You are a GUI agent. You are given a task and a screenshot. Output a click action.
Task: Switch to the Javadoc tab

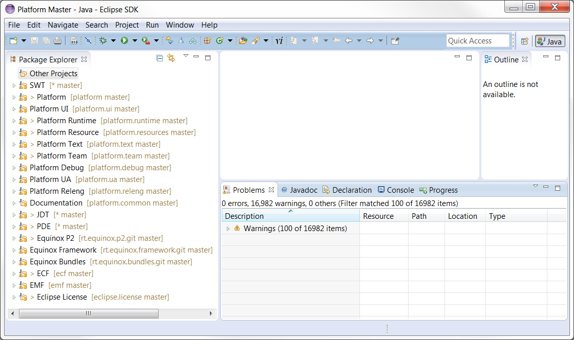click(299, 190)
